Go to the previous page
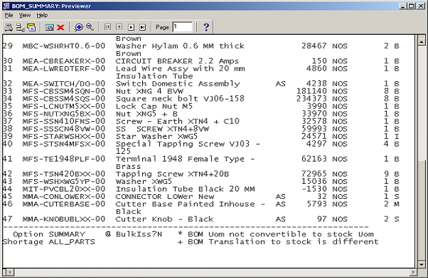The height and width of the screenshot is (278, 428). click(x=119, y=27)
